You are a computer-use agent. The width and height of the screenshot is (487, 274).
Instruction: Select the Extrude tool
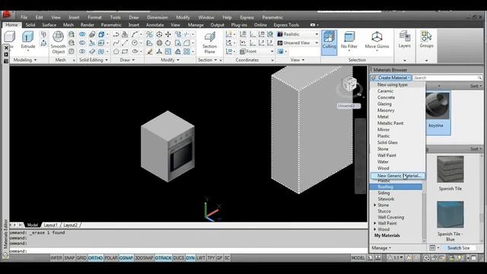(x=27, y=40)
